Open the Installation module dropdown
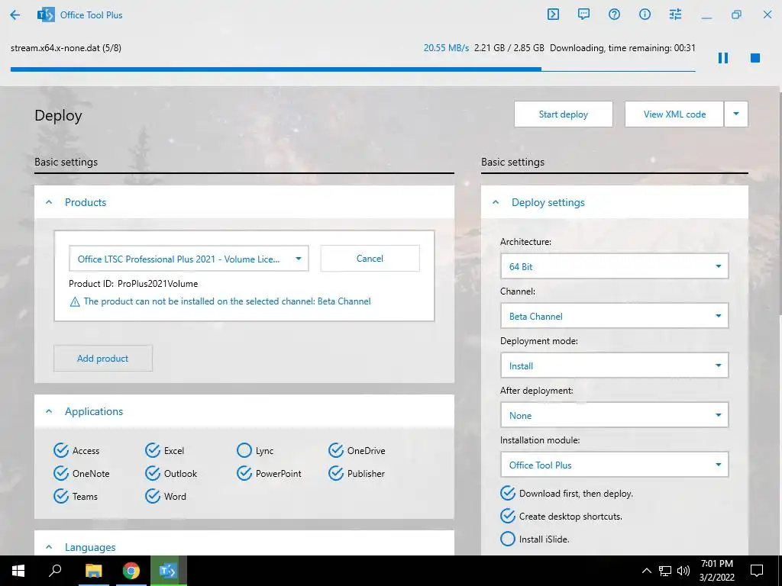782x586 pixels. click(x=615, y=465)
